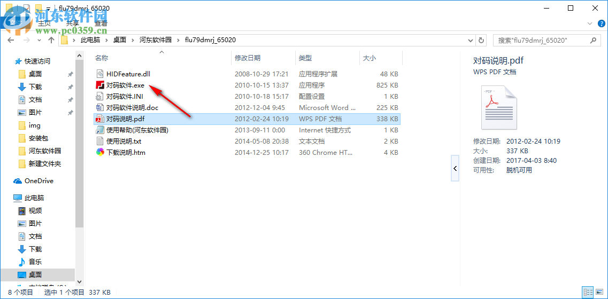Open the 共享 ribbon tab
This screenshot has width=608, height=299.
pyautogui.click(x=73, y=23)
